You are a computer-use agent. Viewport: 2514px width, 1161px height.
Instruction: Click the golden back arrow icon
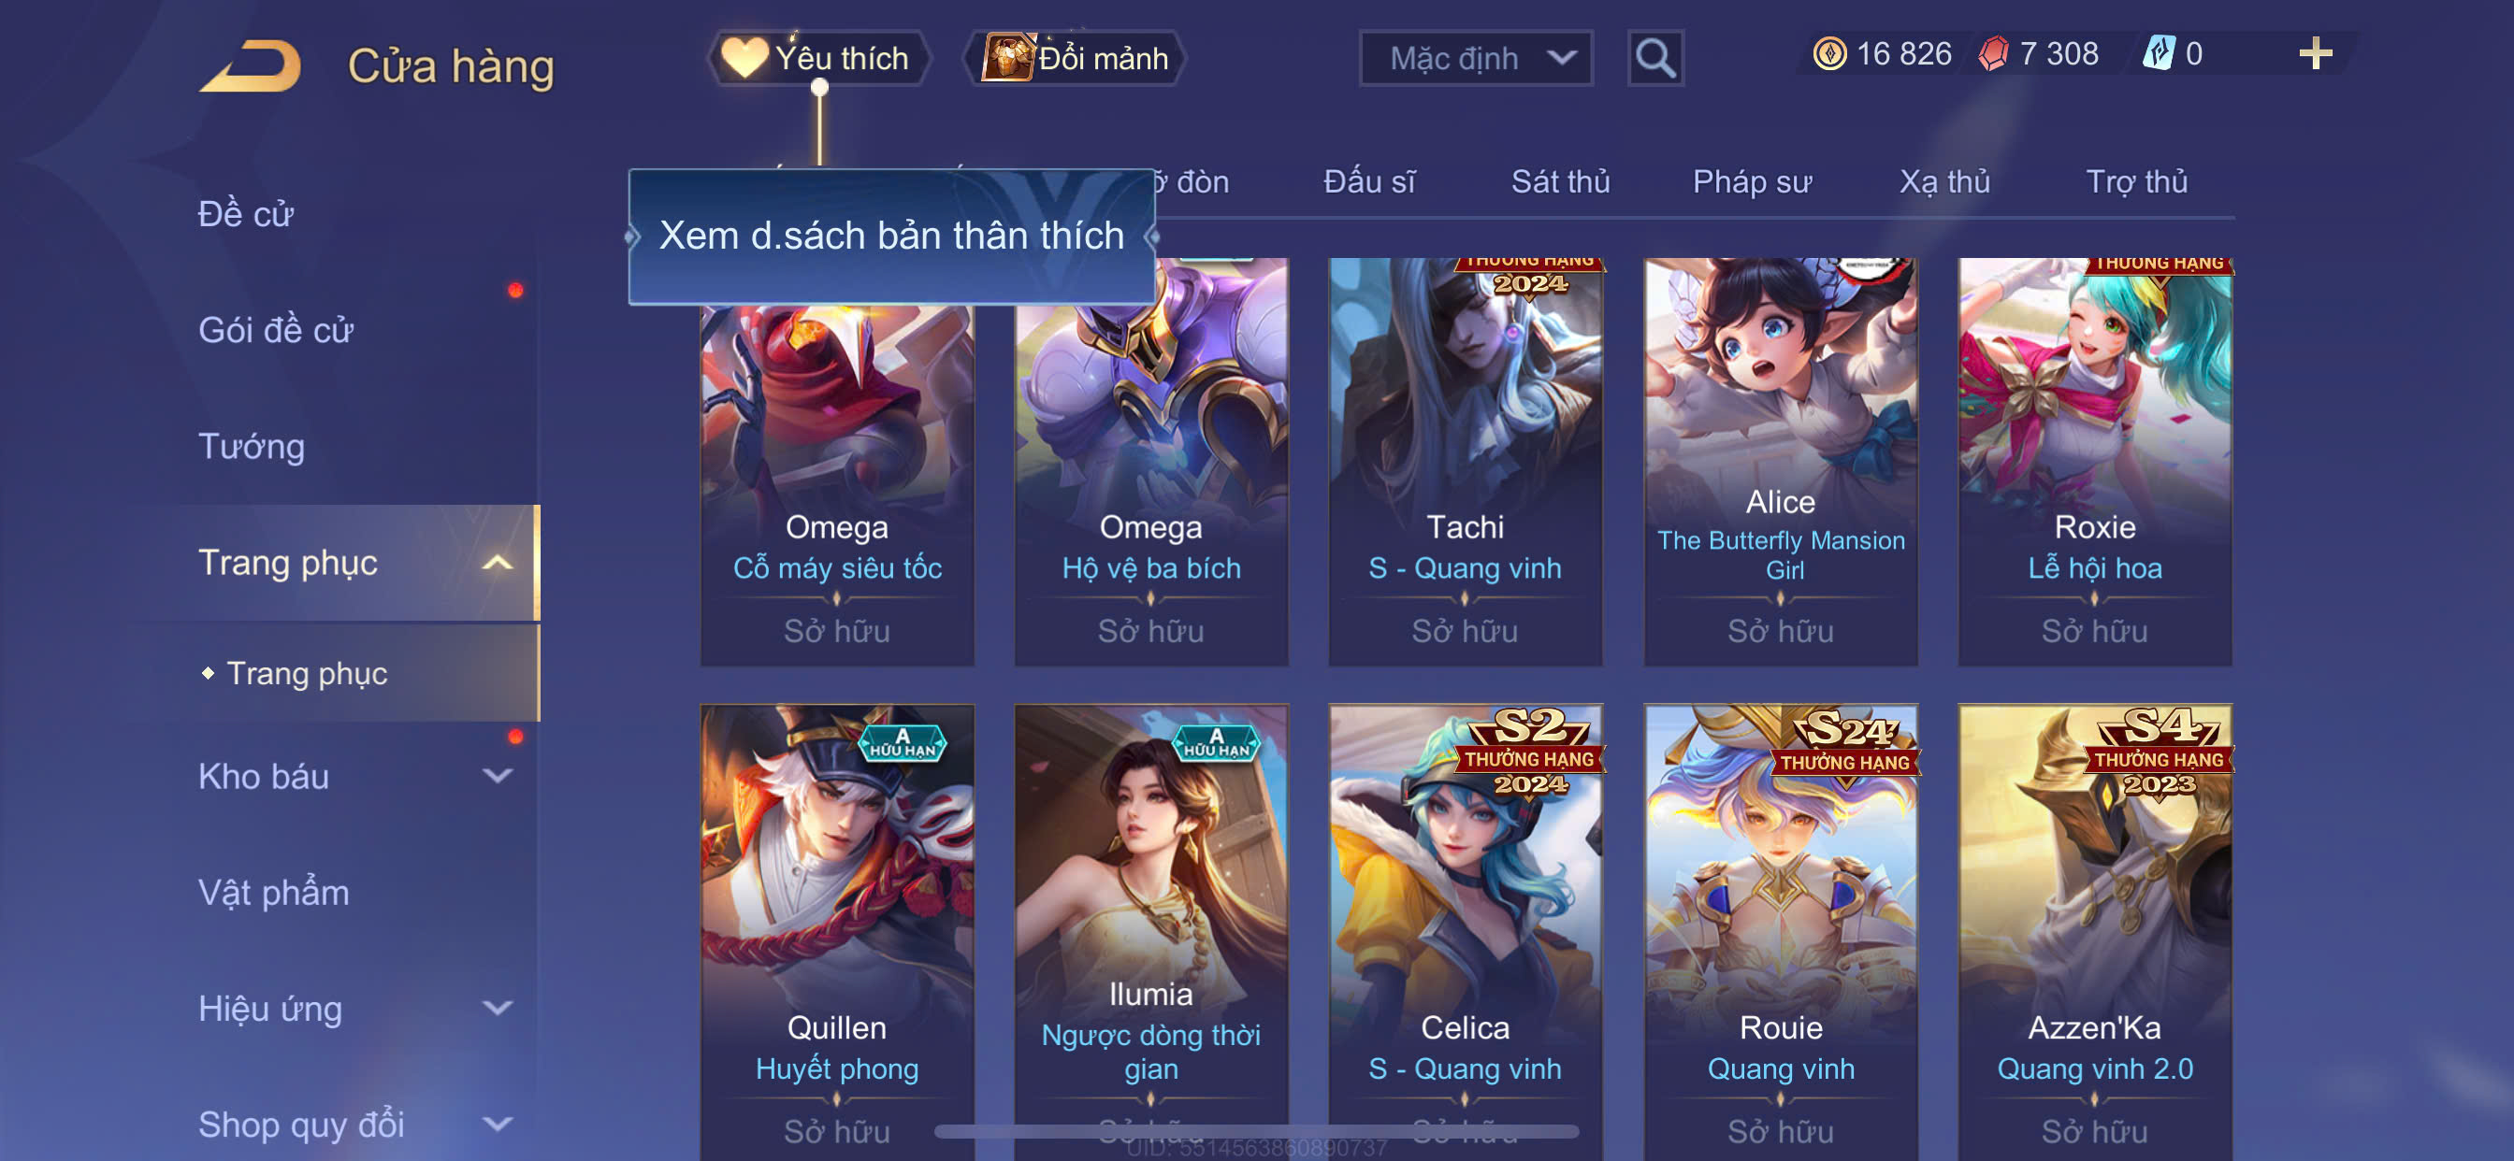coord(251,65)
